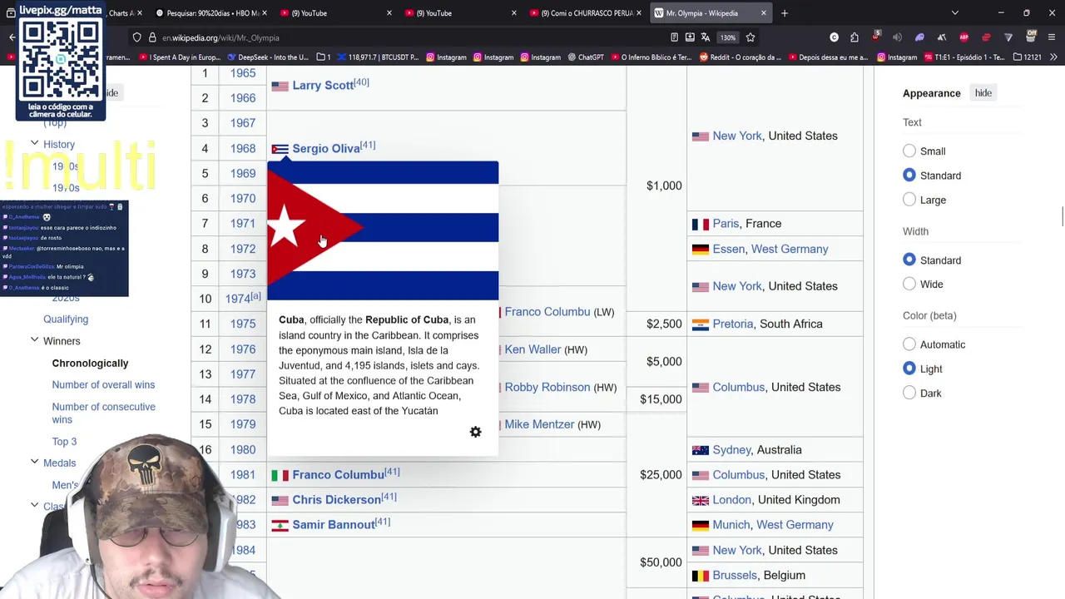This screenshot has height=599, width=1065.
Task: Open the reader view icon in address bar
Action: (674, 37)
